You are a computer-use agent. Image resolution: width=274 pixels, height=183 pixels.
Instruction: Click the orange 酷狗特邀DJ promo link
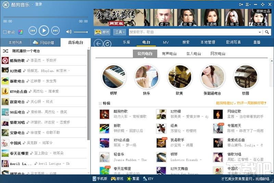pyautogui.click(x=241, y=103)
